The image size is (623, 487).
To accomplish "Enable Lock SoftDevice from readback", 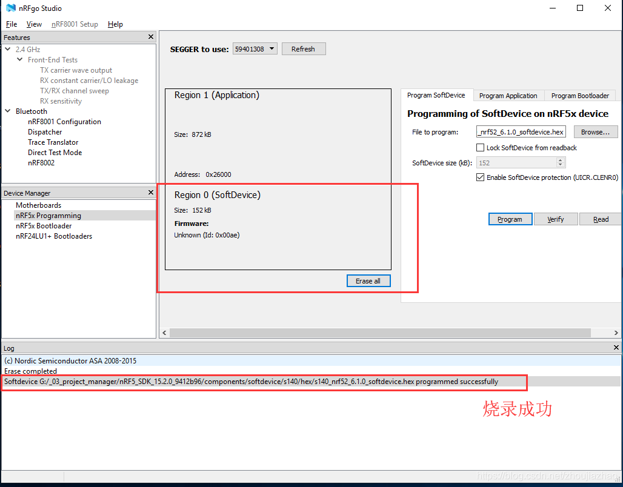I will pos(480,148).
